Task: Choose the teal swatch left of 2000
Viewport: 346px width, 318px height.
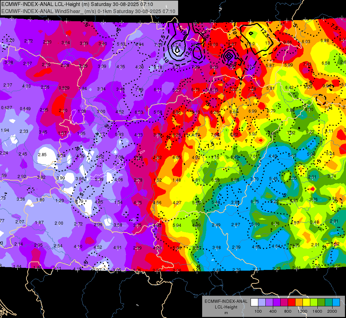Action: (x=329, y=302)
